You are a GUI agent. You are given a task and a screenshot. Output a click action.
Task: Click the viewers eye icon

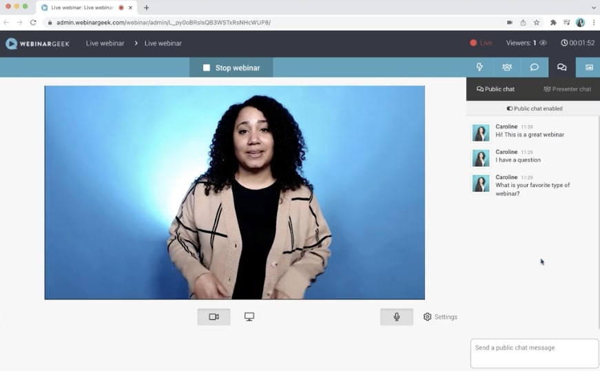tap(543, 43)
